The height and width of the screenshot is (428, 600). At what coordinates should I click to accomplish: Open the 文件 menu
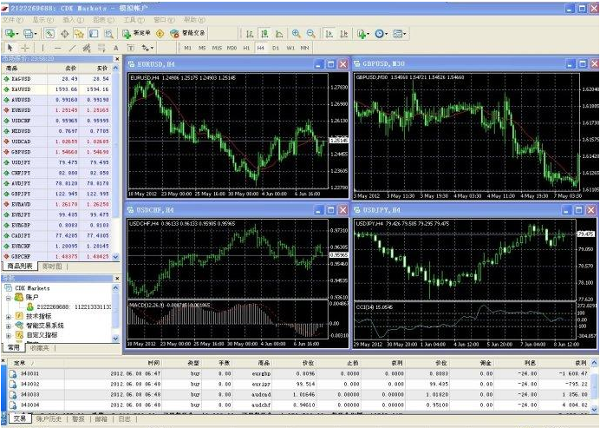coord(13,20)
